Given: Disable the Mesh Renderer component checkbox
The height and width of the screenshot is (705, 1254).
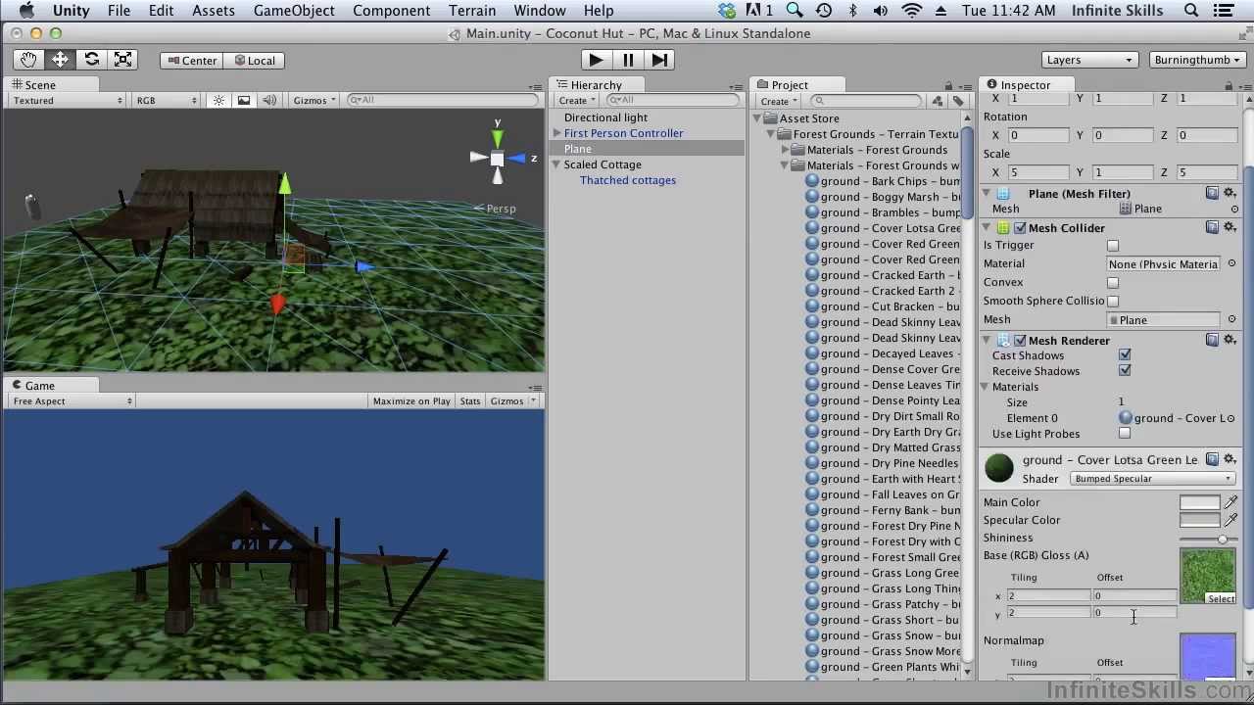Looking at the screenshot, I should [1020, 341].
